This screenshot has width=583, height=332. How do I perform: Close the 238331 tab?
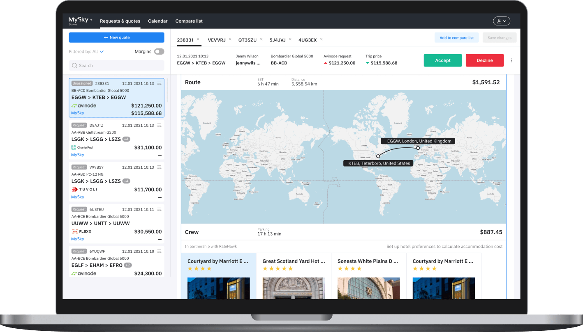pyautogui.click(x=198, y=39)
